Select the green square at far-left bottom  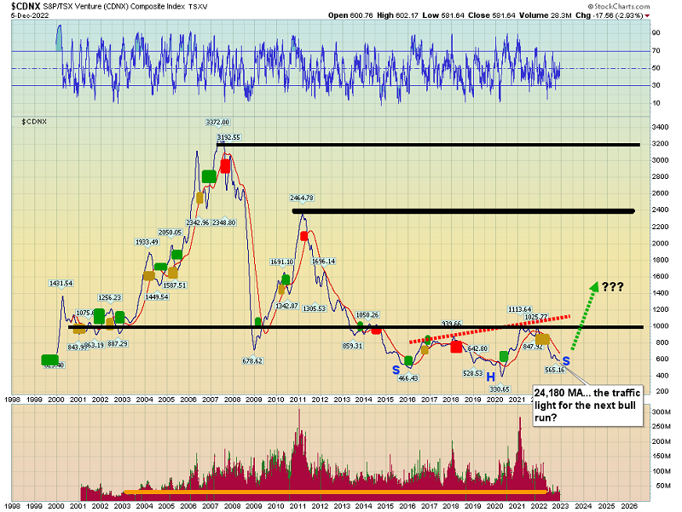point(49,360)
